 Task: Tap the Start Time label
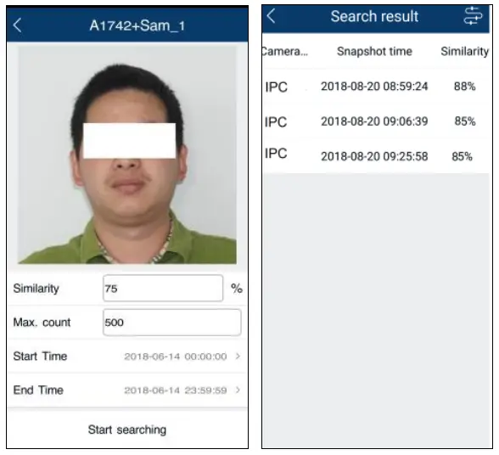[x=40, y=356]
